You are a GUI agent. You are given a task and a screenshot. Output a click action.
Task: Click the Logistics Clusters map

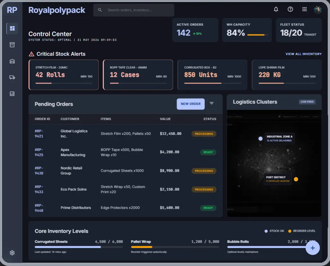tap(274, 163)
